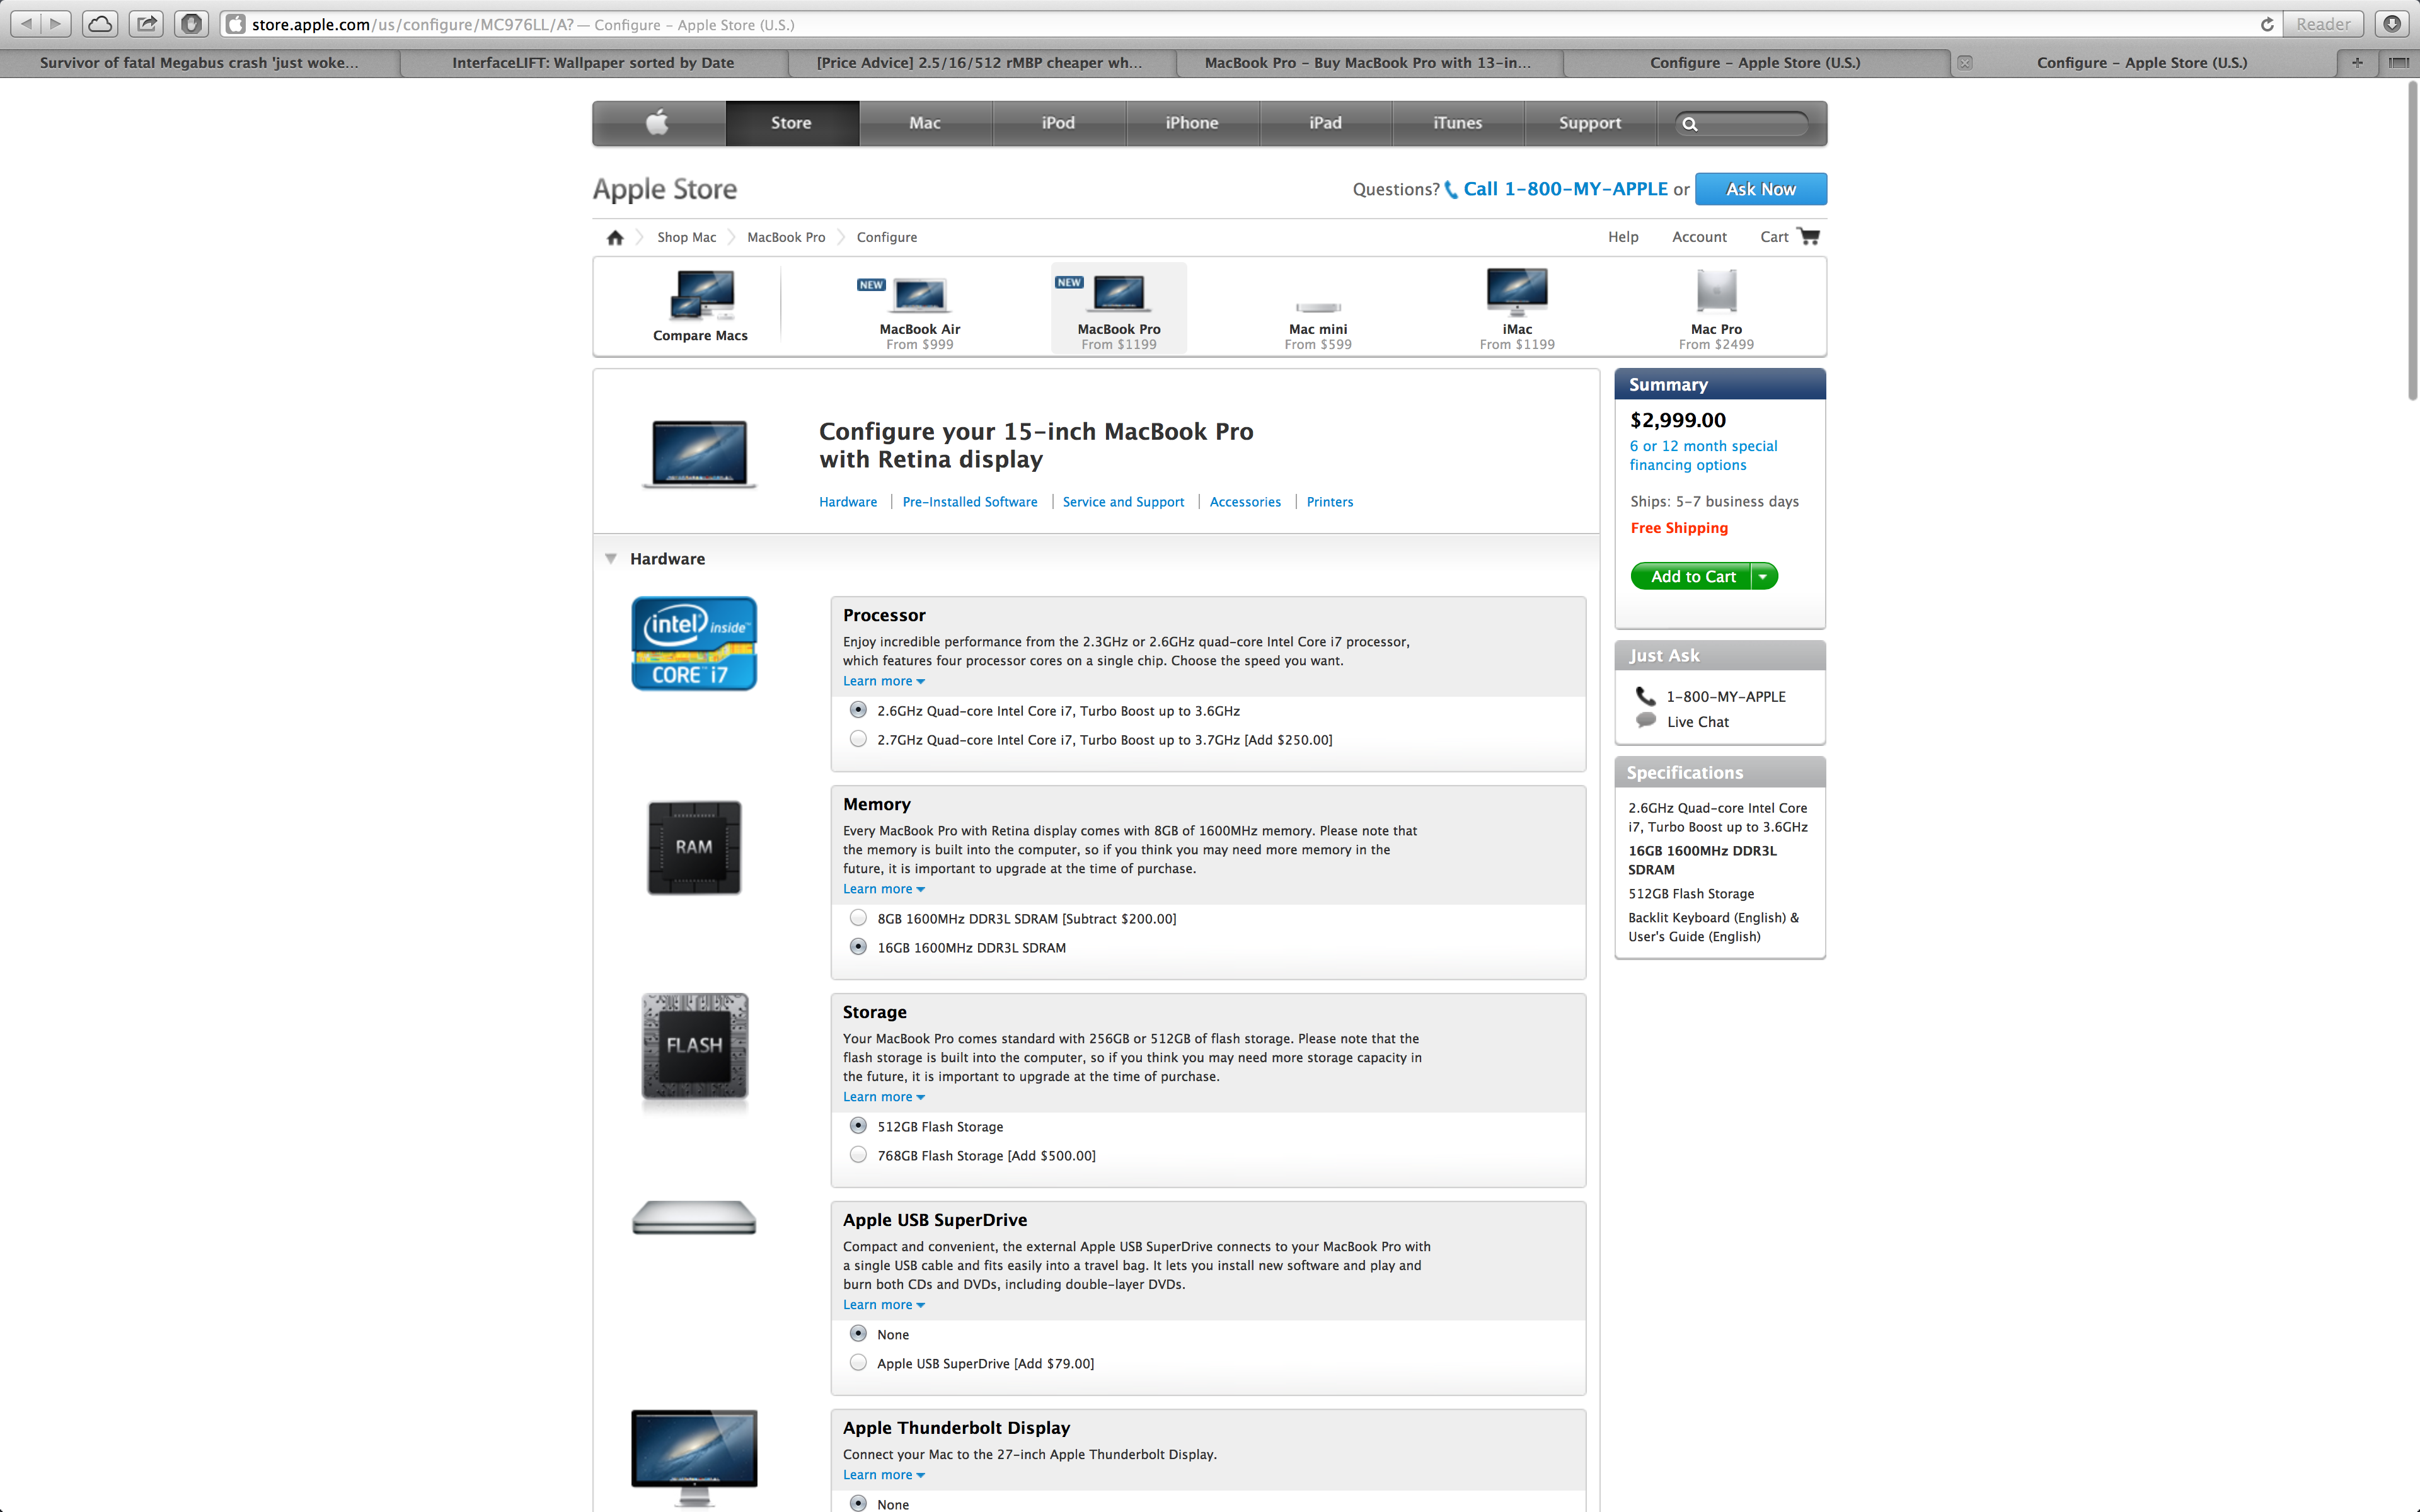Click the Add to Cart button
This screenshot has height=1512, width=2420.
point(1691,576)
